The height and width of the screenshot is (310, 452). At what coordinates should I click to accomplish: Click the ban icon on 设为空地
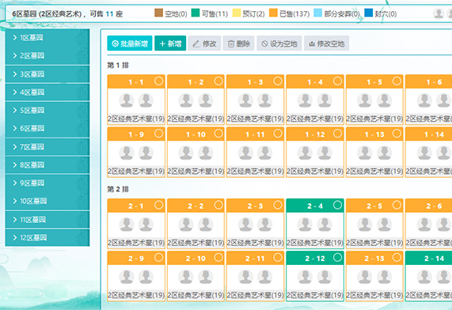[264, 43]
